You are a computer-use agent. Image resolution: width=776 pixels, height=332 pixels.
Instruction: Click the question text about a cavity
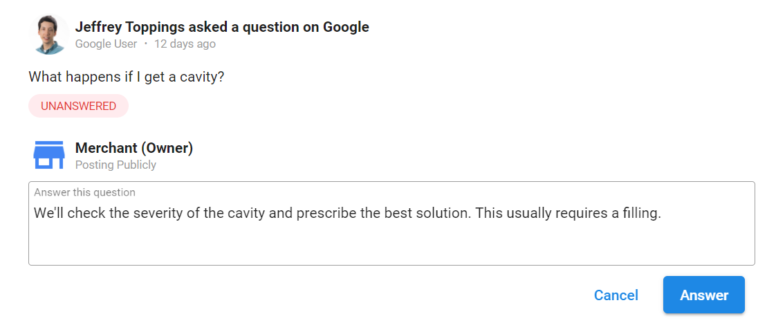point(126,77)
